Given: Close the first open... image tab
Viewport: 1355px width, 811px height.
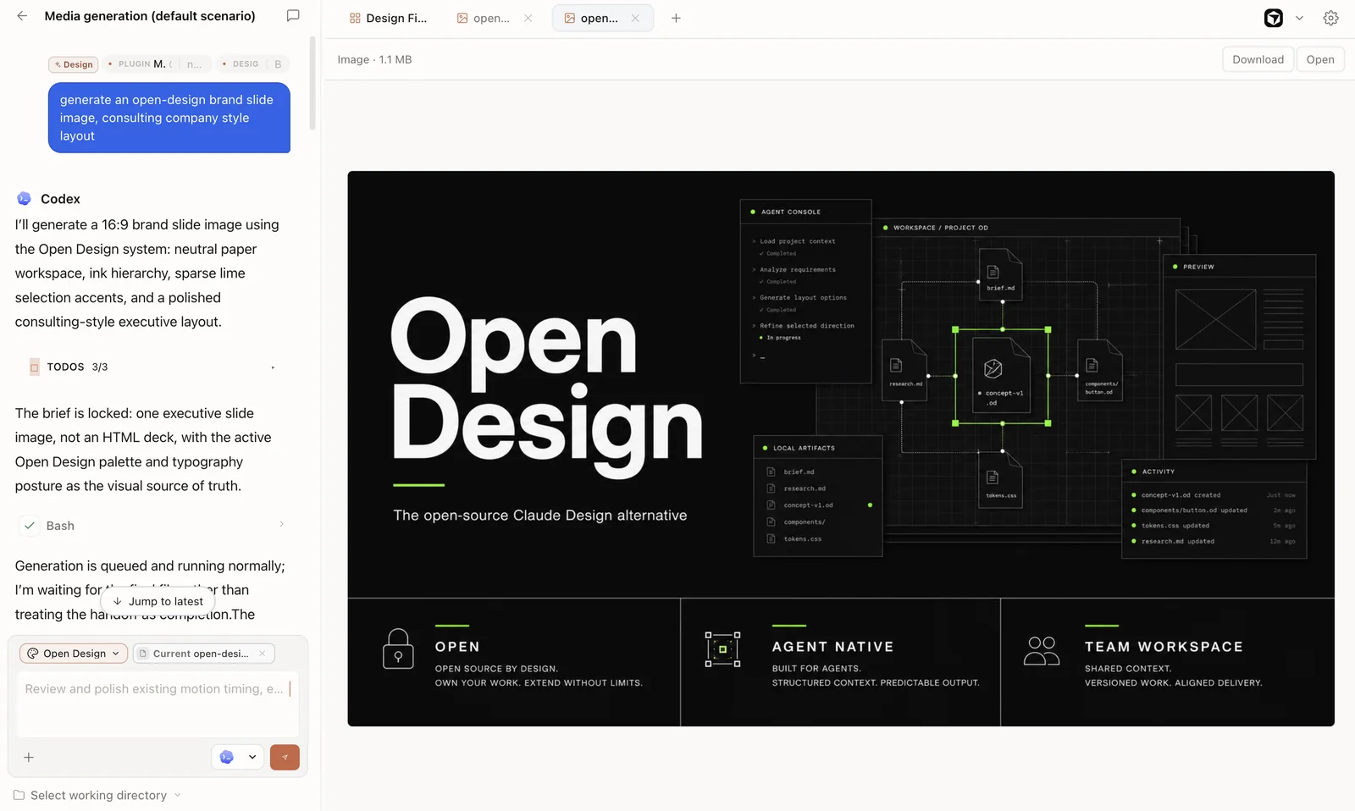Looking at the screenshot, I should pos(528,18).
